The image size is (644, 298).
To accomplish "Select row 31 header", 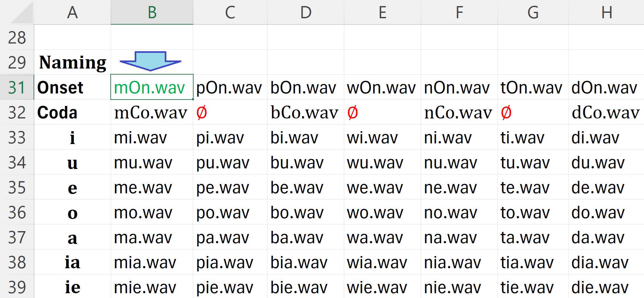I will pyautogui.click(x=17, y=87).
